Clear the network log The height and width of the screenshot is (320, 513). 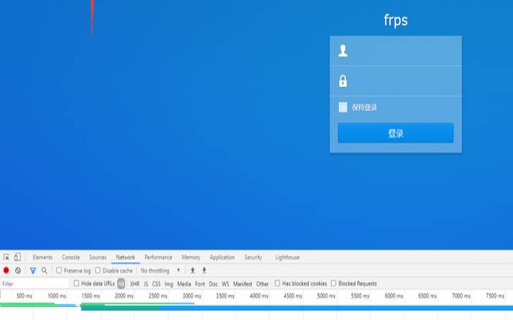pos(18,270)
